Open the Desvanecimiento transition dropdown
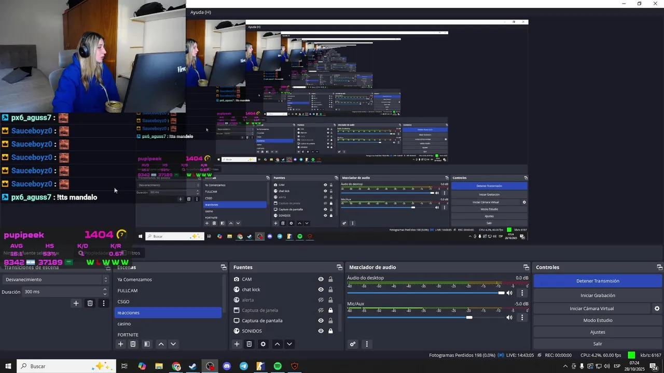Screen dimensions: 664x373 pyautogui.click(x=56, y=279)
